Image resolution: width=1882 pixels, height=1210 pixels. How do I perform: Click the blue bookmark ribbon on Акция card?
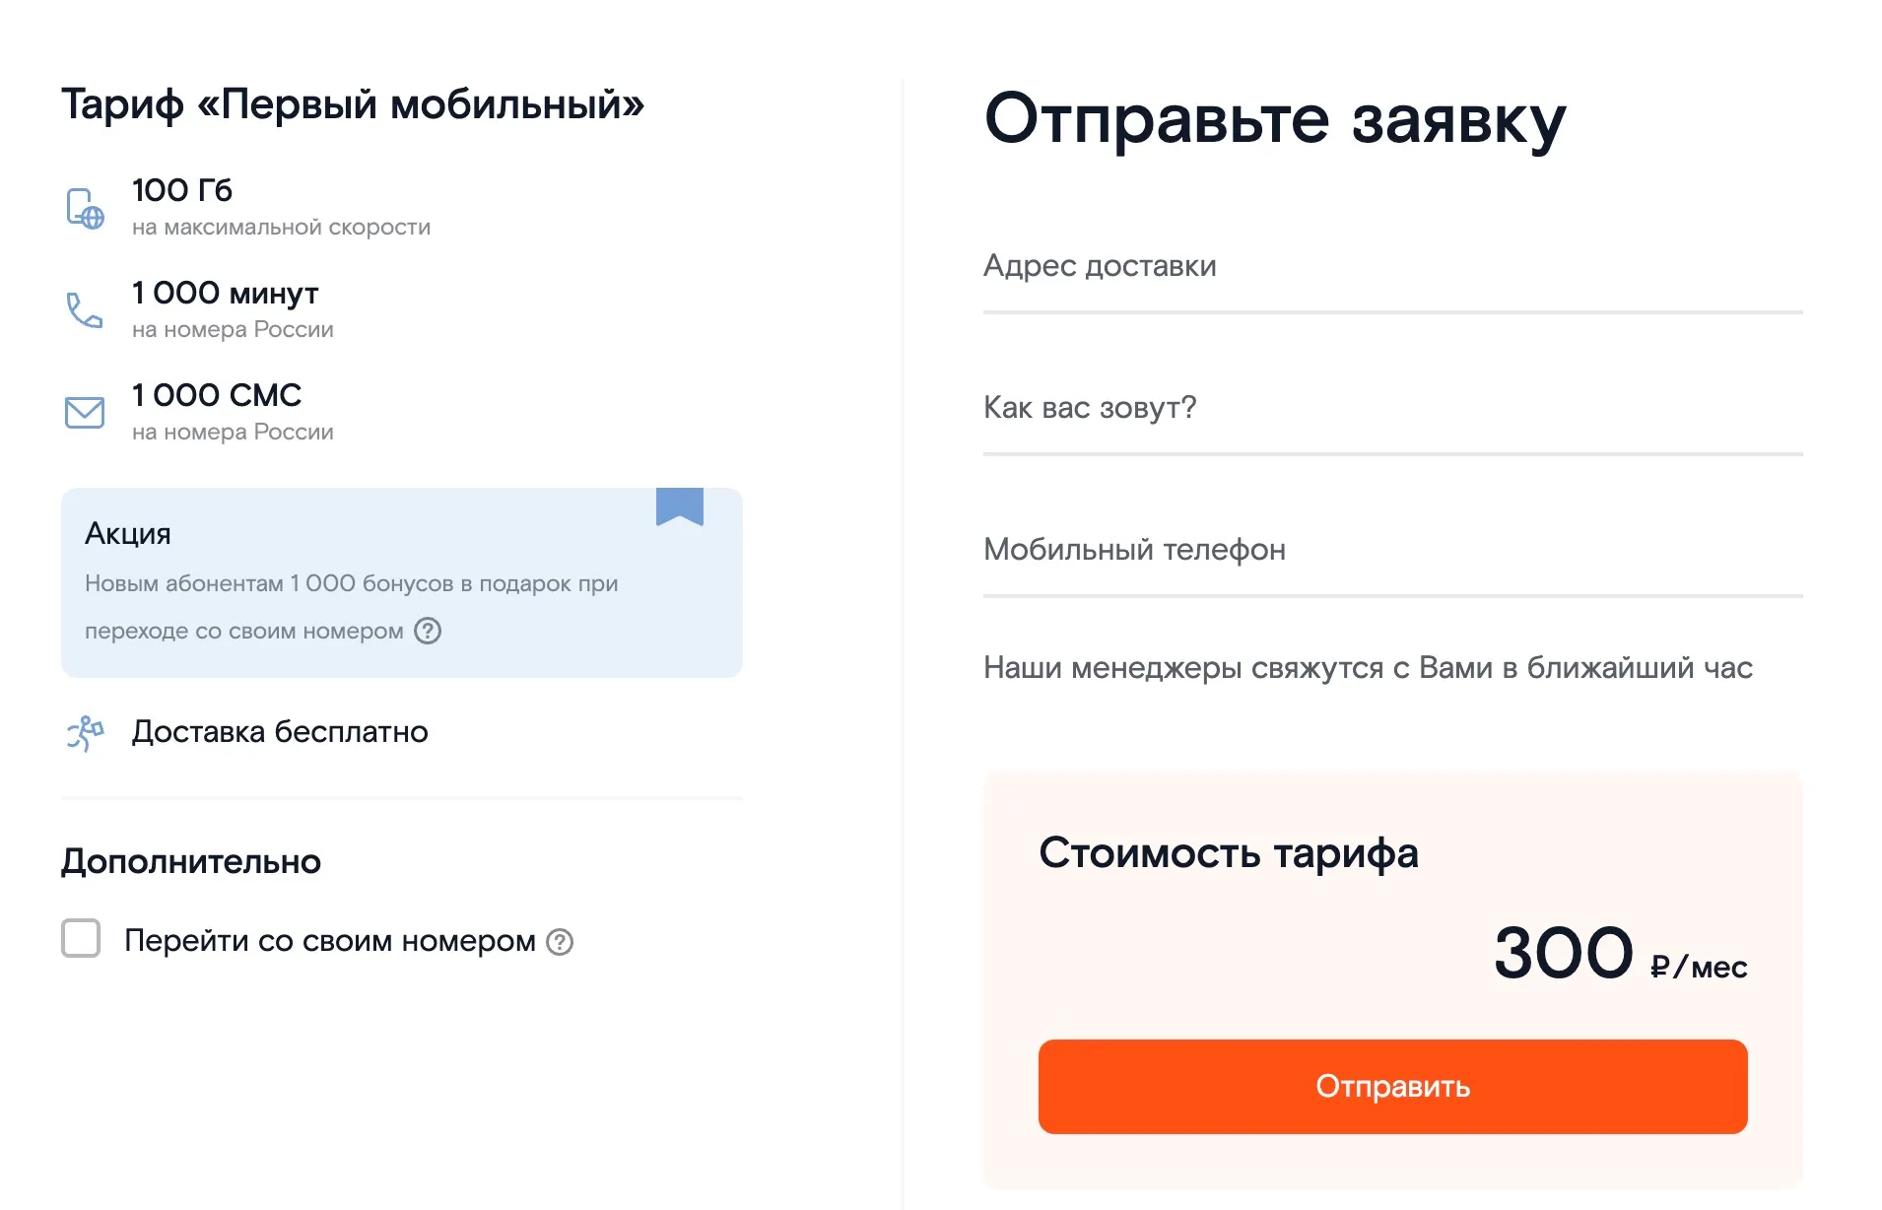point(680,506)
